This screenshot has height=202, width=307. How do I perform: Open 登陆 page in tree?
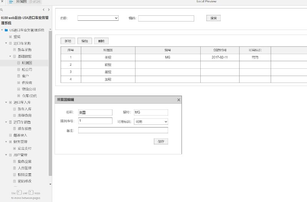point(17,36)
